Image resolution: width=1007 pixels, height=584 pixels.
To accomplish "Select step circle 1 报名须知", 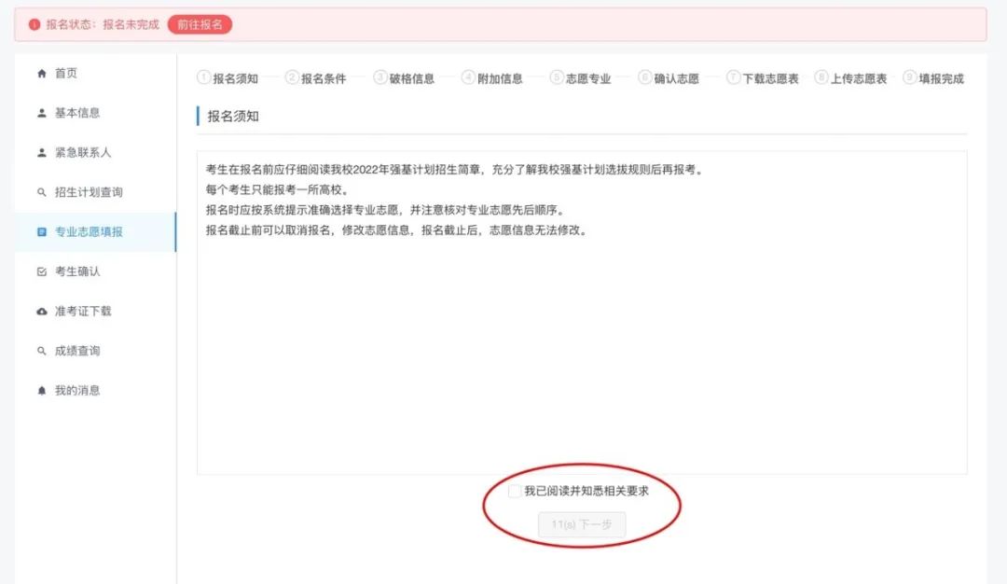I will pyautogui.click(x=203, y=77).
